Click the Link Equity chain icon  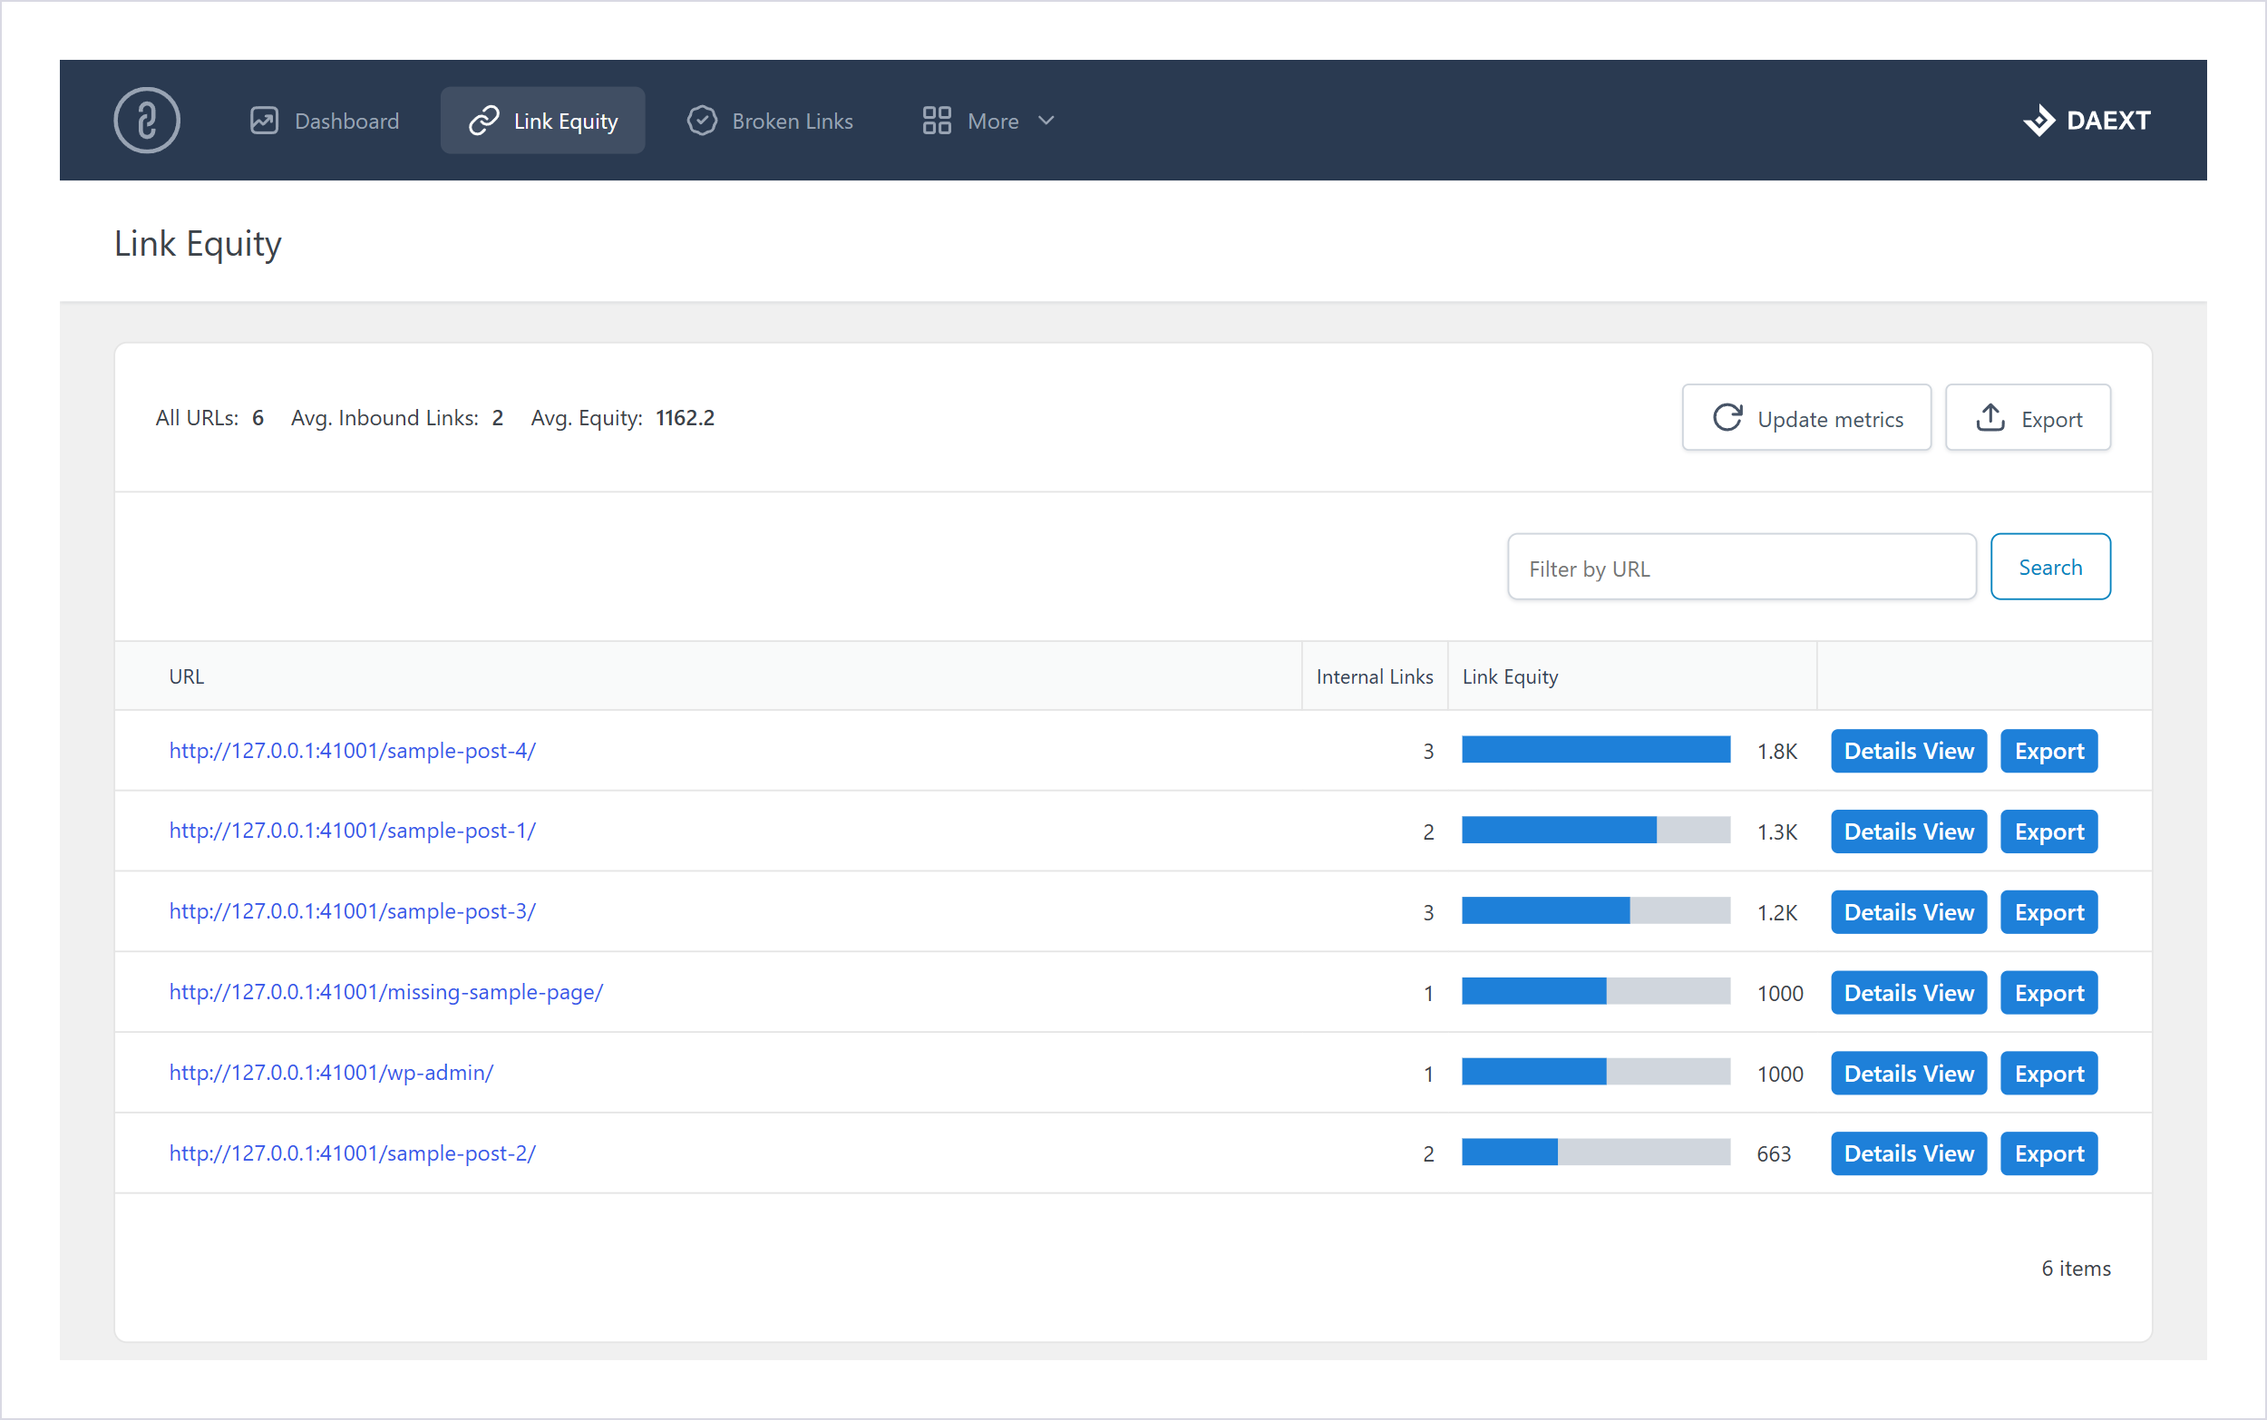pyautogui.click(x=483, y=121)
